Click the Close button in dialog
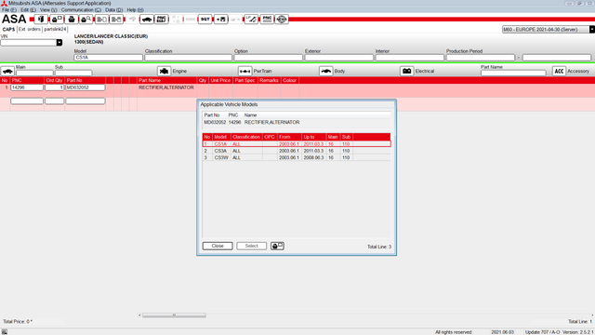Screen dimensions: 595x335 pos(218,246)
